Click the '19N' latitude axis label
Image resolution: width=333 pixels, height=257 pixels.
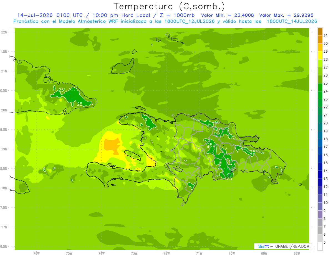point(5,149)
